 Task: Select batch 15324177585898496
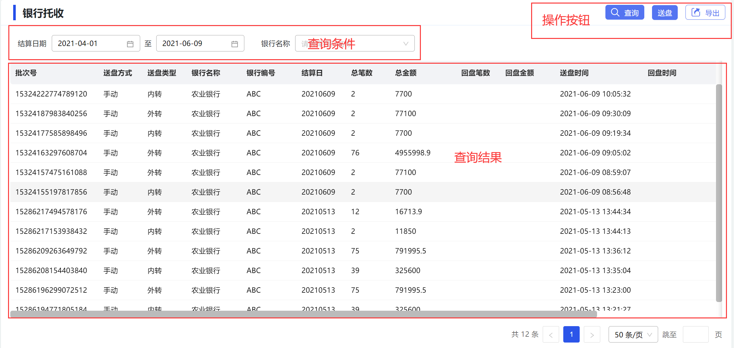[51, 133]
